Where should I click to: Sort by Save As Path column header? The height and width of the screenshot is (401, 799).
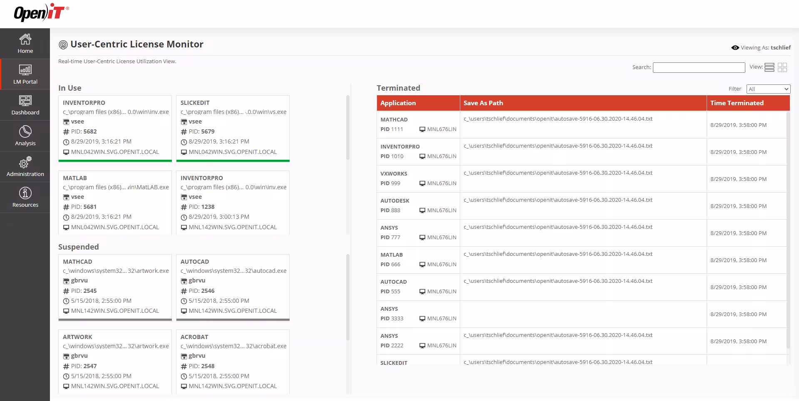(x=583, y=103)
